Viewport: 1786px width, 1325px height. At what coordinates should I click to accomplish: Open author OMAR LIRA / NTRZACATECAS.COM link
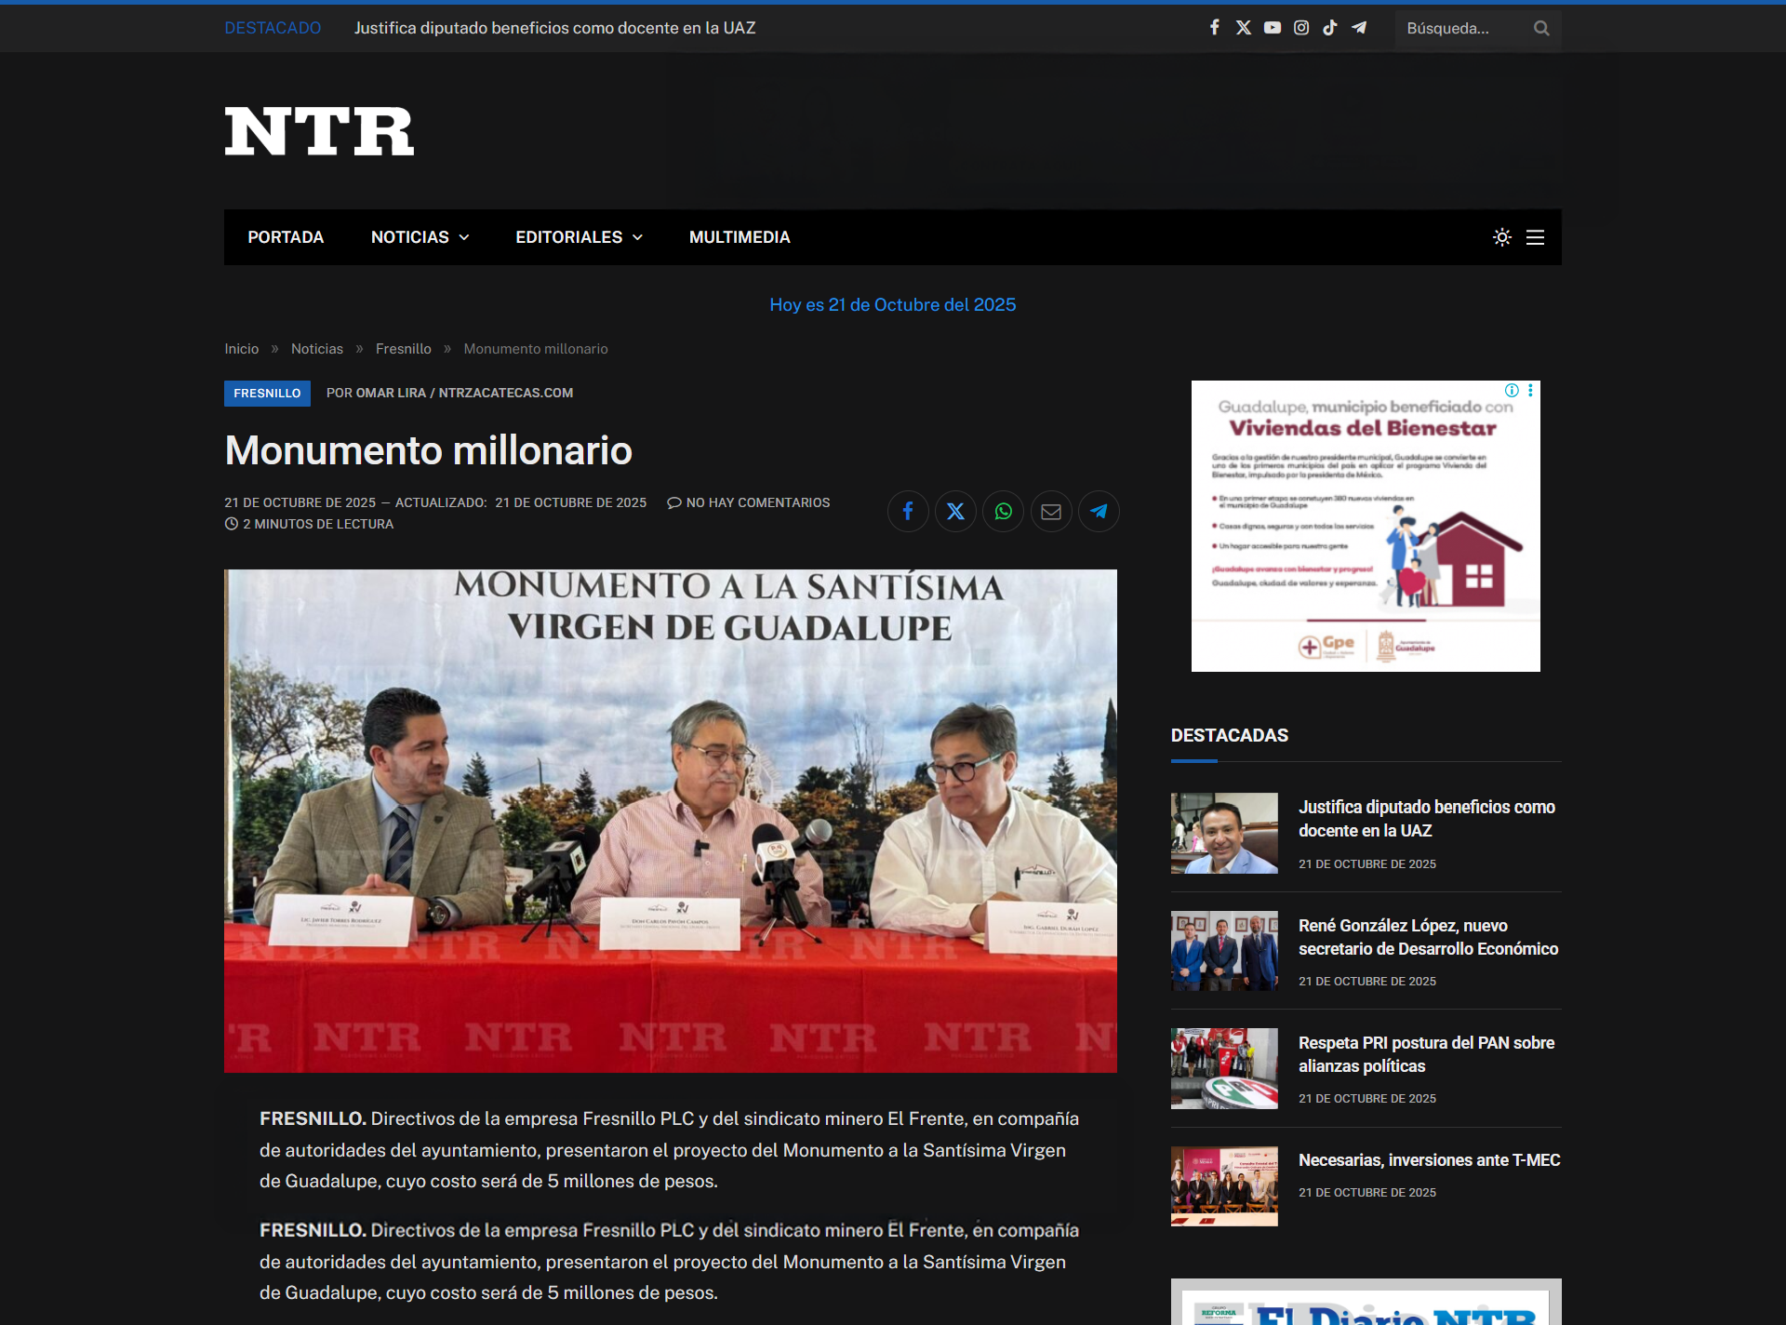[x=464, y=394]
